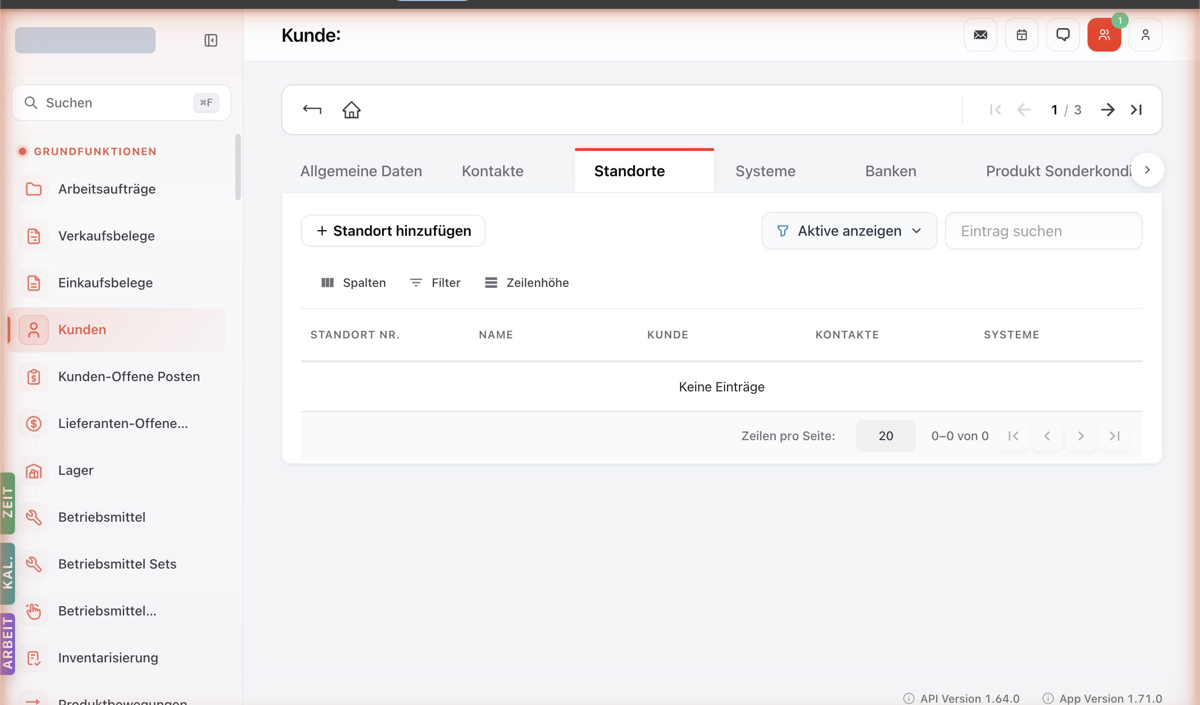Open the table Filter panel
1200x705 pixels.
pyautogui.click(x=435, y=283)
